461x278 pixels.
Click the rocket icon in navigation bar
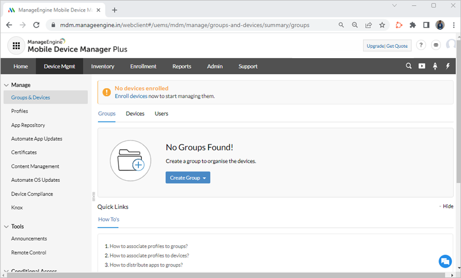click(x=435, y=66)
